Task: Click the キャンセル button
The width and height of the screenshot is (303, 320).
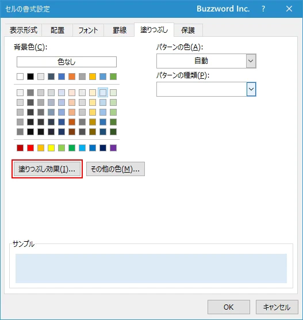Action: pos(277,307)
